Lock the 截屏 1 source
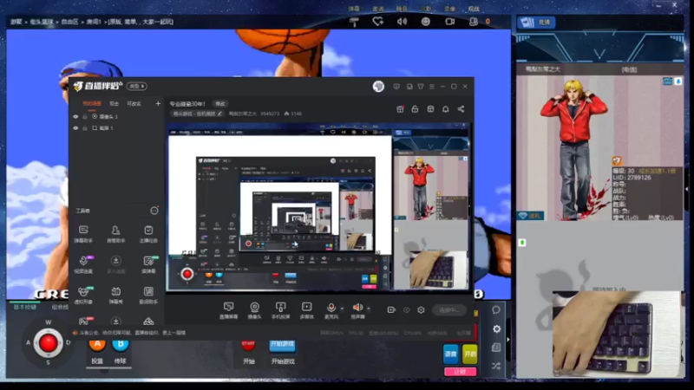 coord(85,127)
